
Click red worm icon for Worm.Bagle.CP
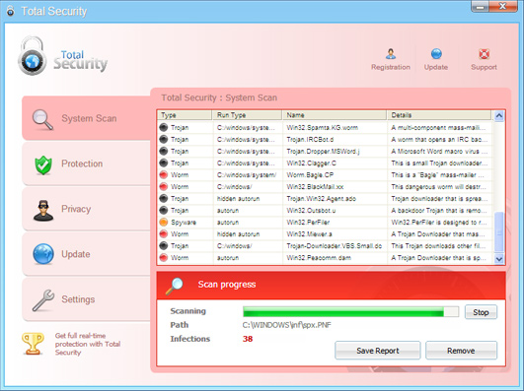[164, 174]
